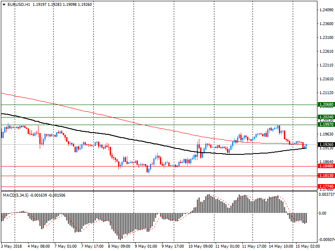Click the 1.24090 value on price scale

[325, 10]
